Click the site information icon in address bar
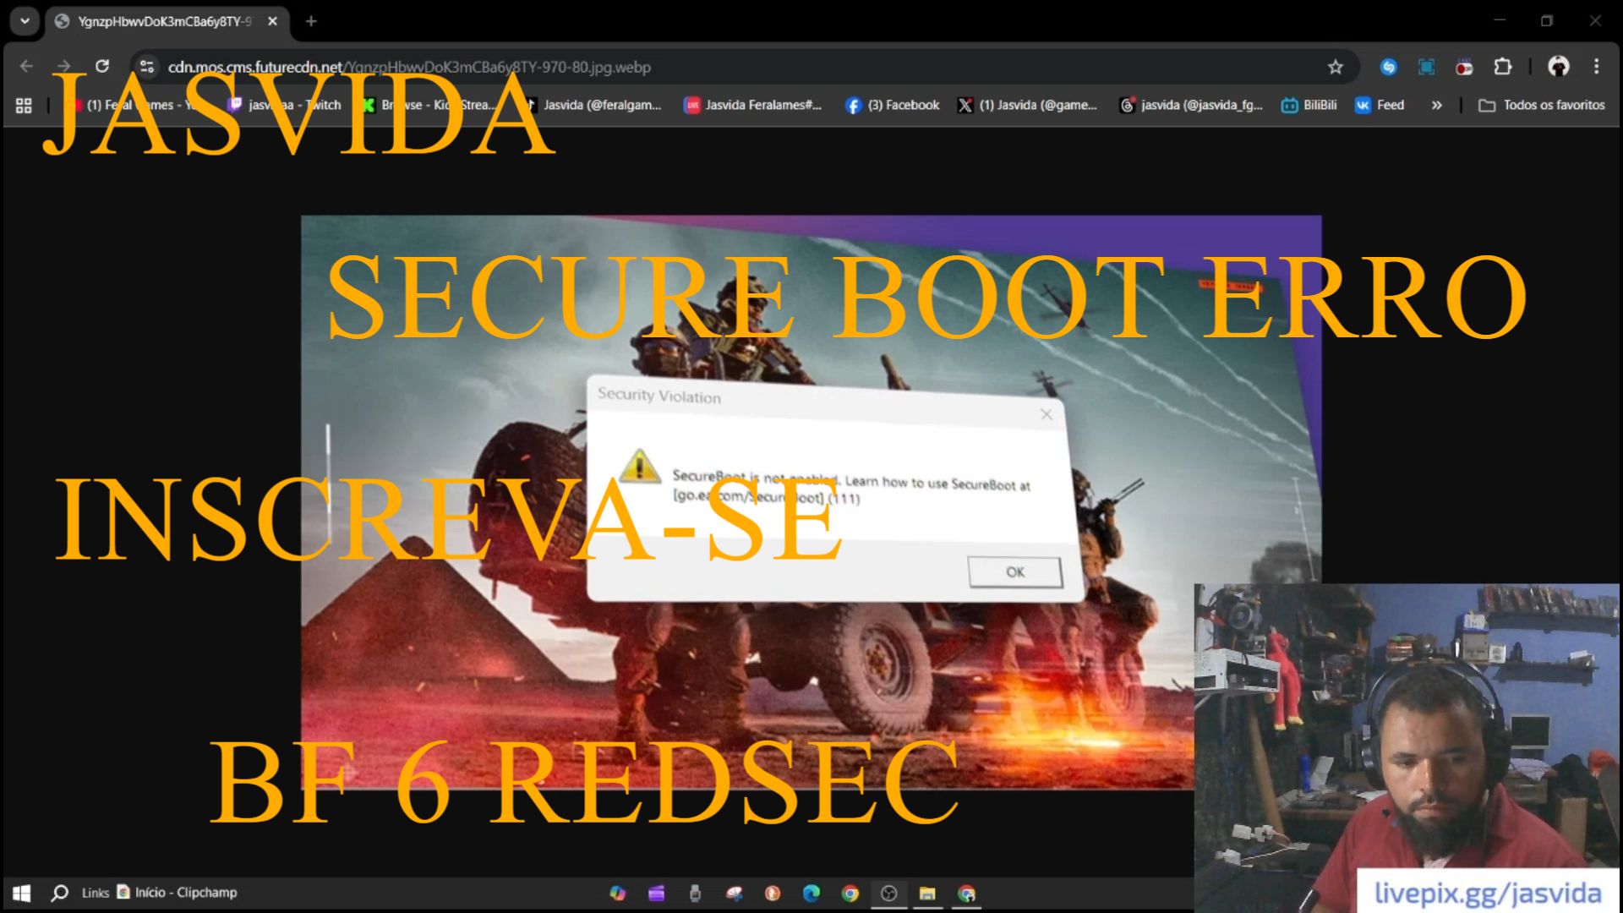Viewport: 1623px width, 913px height. click(147, 67)
